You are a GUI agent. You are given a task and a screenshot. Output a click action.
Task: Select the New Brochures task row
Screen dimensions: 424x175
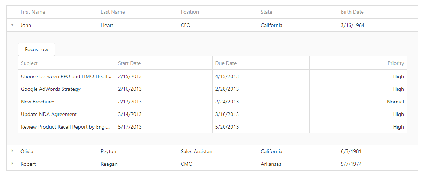[38, 102]
